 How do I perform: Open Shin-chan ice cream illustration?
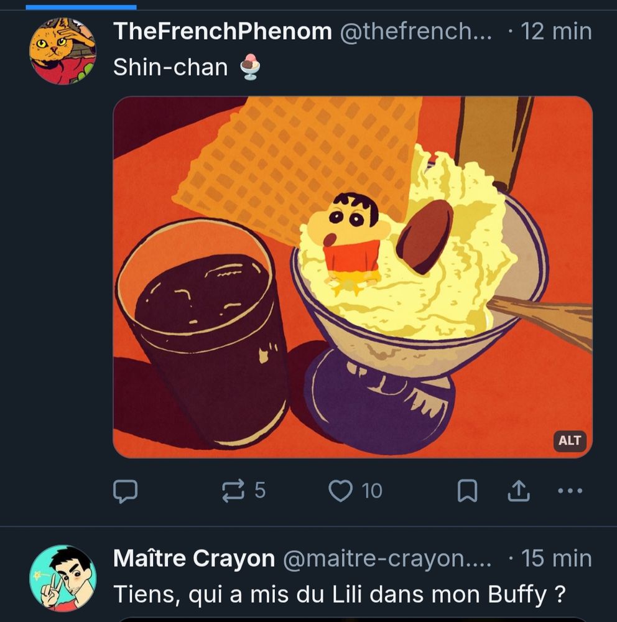point(353,277)
